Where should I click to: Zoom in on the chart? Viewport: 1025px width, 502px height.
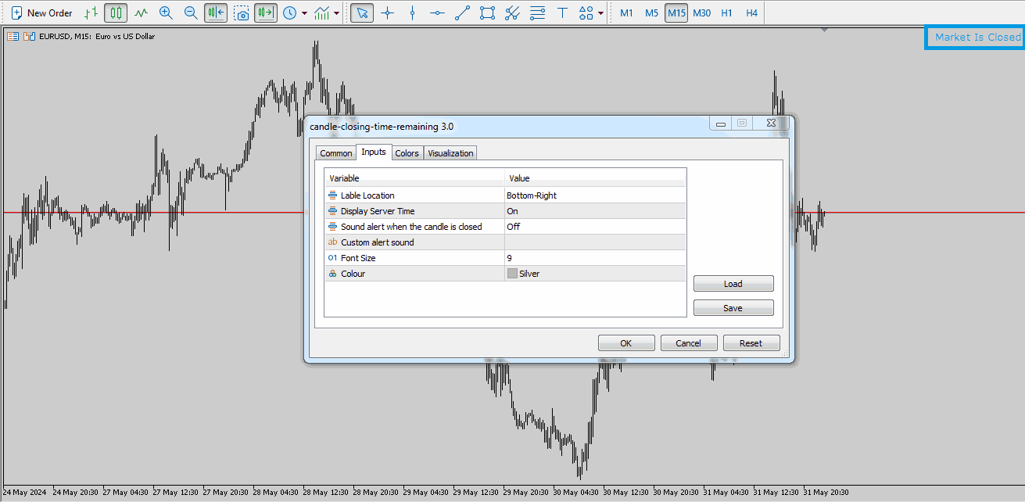[166, 13]
